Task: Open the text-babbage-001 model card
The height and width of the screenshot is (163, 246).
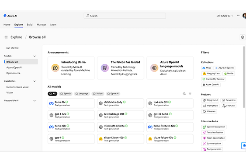Action: coord(121,115)
